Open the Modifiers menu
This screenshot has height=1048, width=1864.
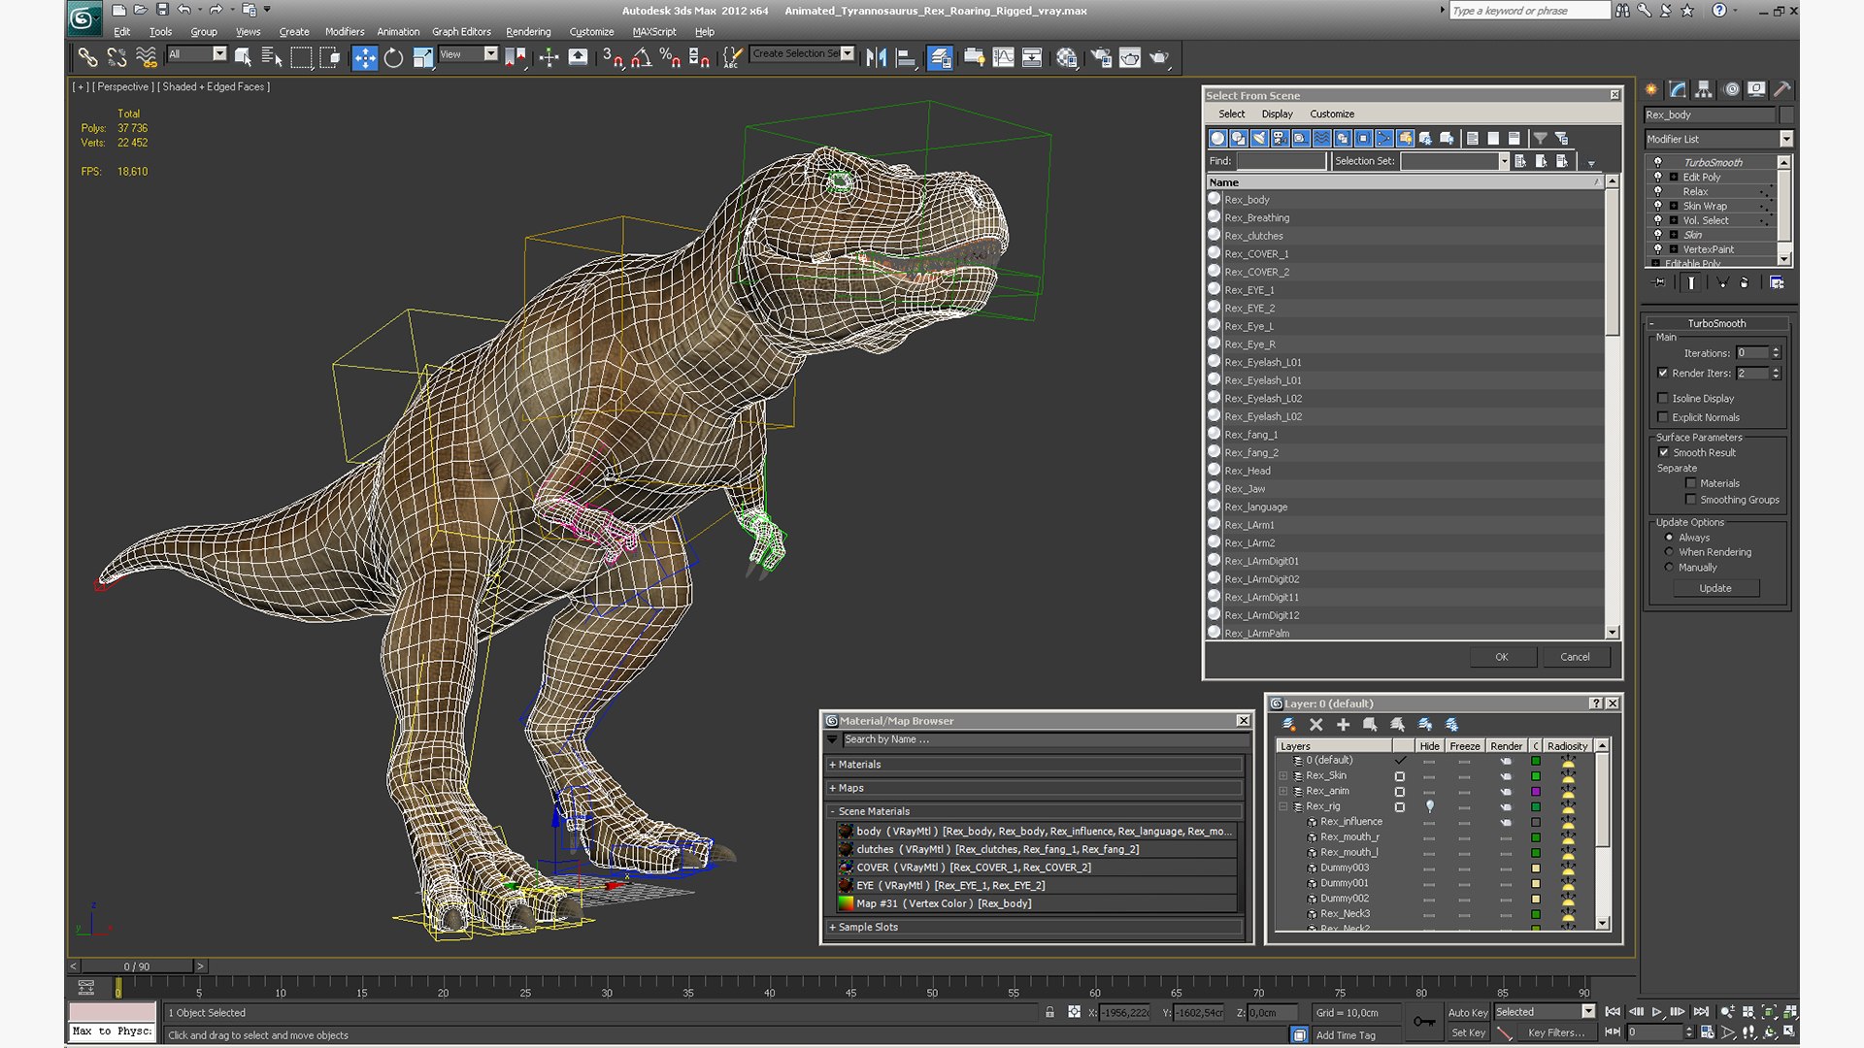point(345,31)
